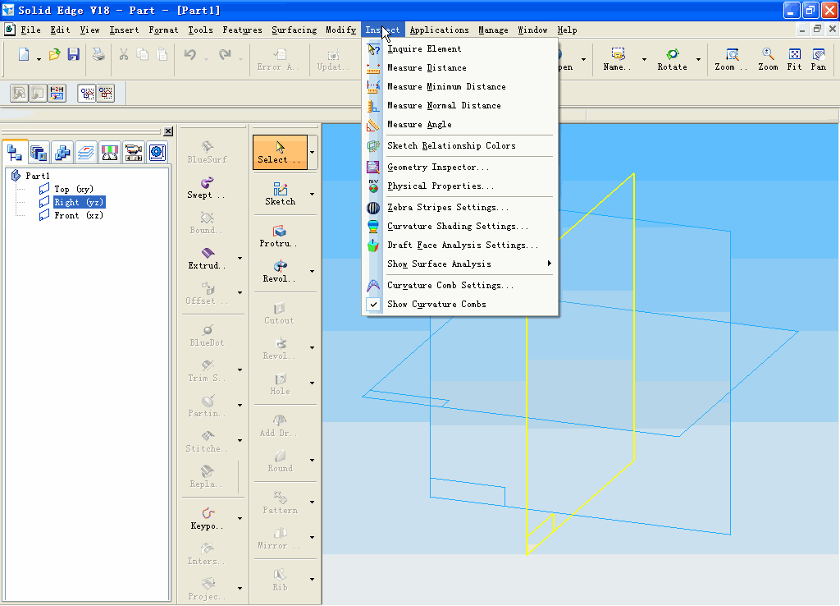Create a new document with the New icon
Image resolution: width=840 pixels, height=606 pixels.
(24, 55)
